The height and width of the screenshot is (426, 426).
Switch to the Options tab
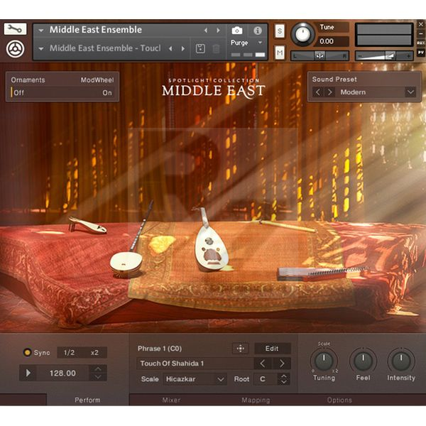pos(339,400)
